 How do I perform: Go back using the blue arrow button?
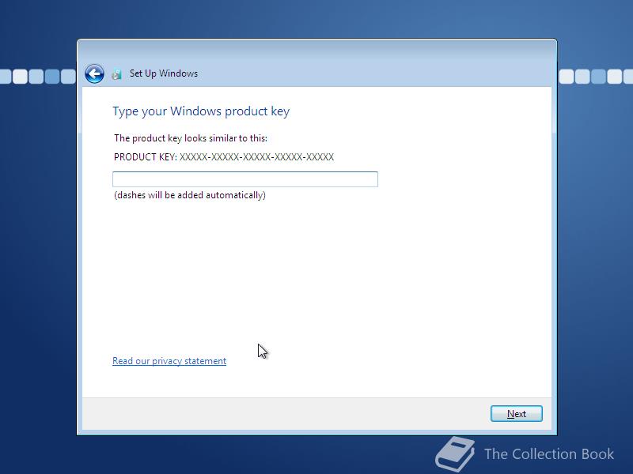[x=94, y=73]
